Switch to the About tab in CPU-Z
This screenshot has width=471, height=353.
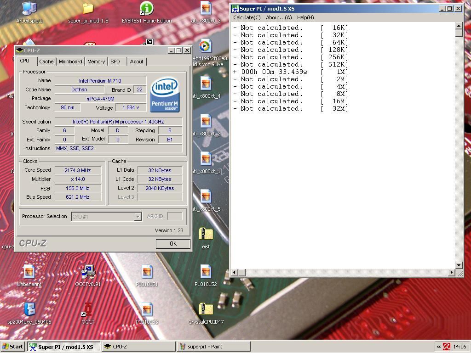(136, 62)
